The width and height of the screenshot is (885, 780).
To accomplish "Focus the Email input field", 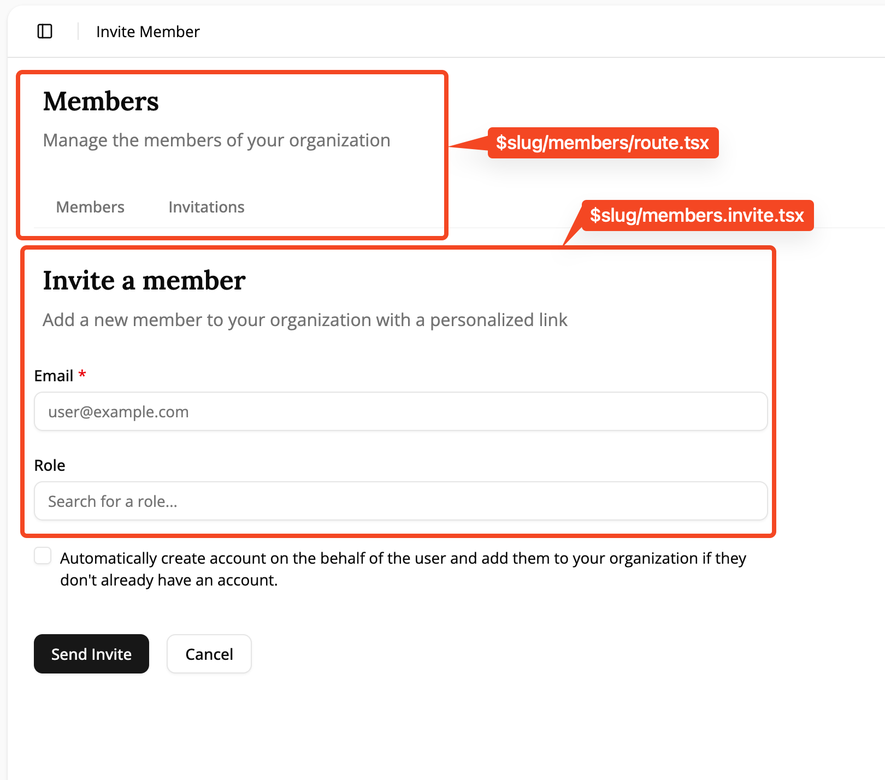I will 400,411.
